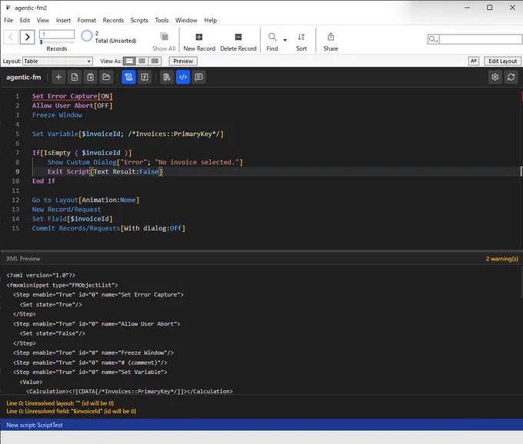
Task: Click the open folder icon in agentic-fm toolbar
Action: click(106, 78)
